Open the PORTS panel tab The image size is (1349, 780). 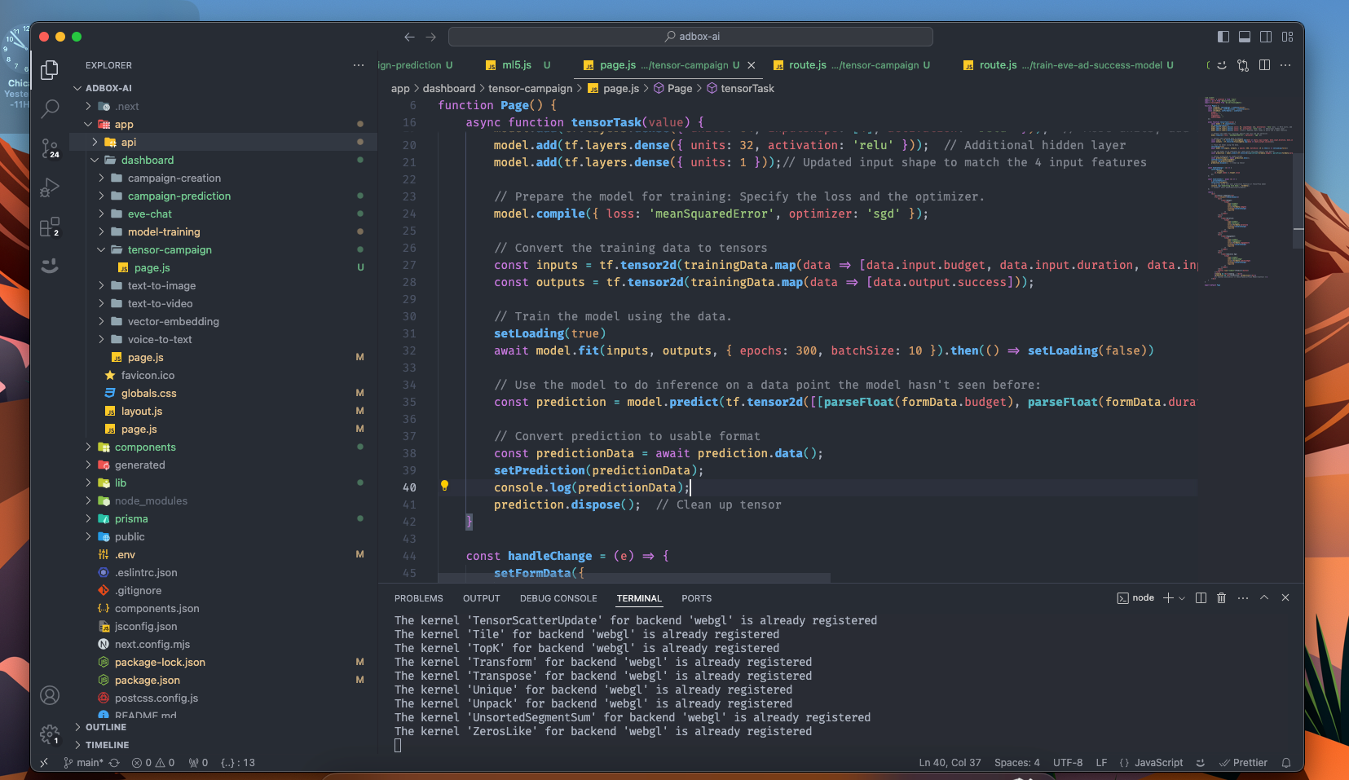point(697,598)
